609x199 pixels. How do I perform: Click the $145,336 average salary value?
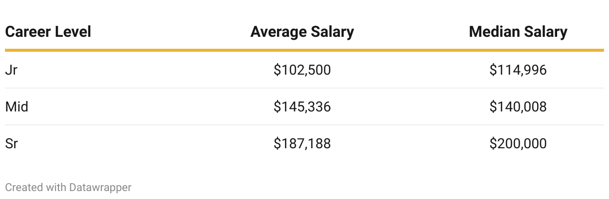click(302, 106)
